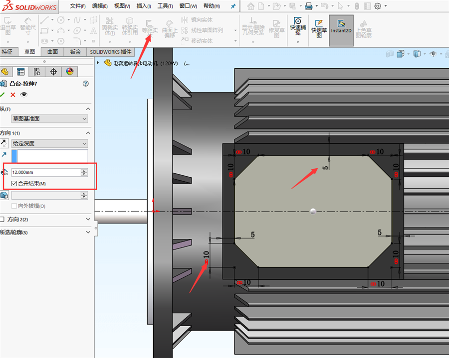Toggle the 合并结果(M) checkbox

14,183
